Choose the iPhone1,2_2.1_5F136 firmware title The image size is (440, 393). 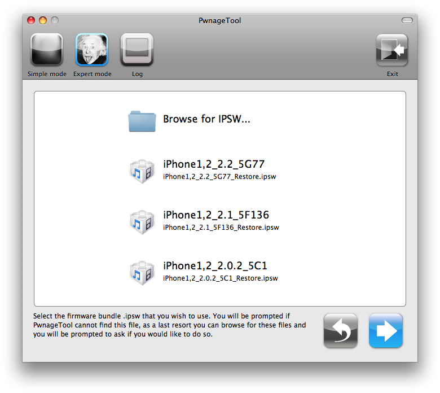click(216, 215)
